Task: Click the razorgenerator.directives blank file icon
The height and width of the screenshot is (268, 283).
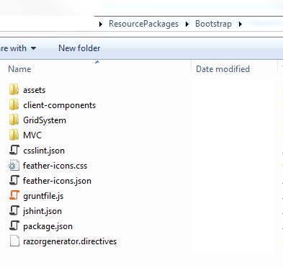Action: tap(14, 241)
